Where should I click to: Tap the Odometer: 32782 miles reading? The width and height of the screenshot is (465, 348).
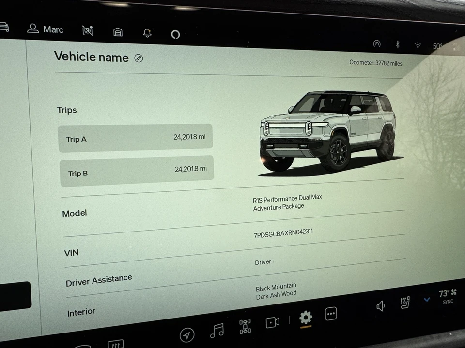coord(376,63)
